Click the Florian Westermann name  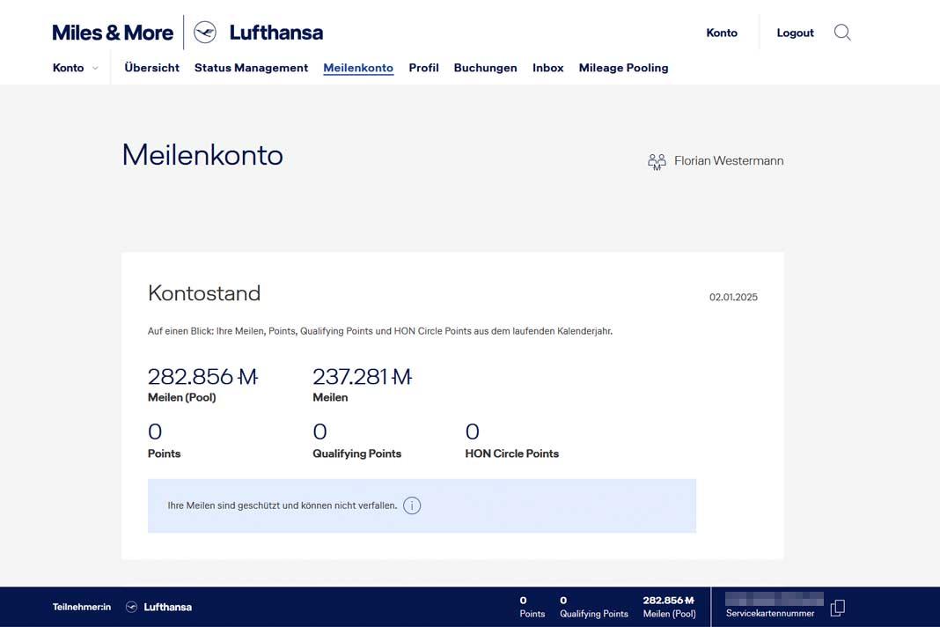pos(729,161)
